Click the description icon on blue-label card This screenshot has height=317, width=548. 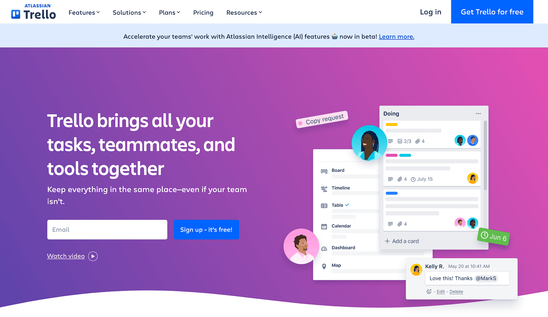[390, 224]
